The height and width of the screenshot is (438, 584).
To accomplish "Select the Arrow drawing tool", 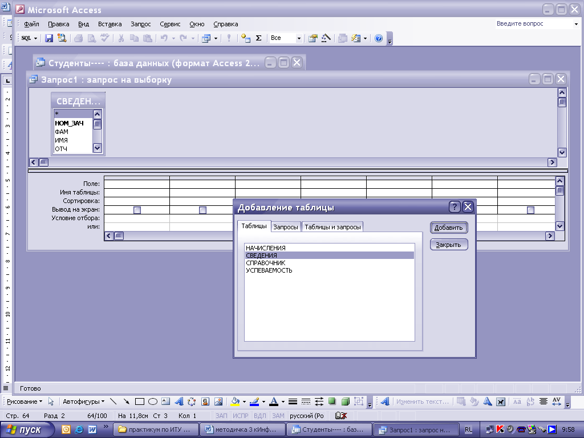I will point(126,401).
